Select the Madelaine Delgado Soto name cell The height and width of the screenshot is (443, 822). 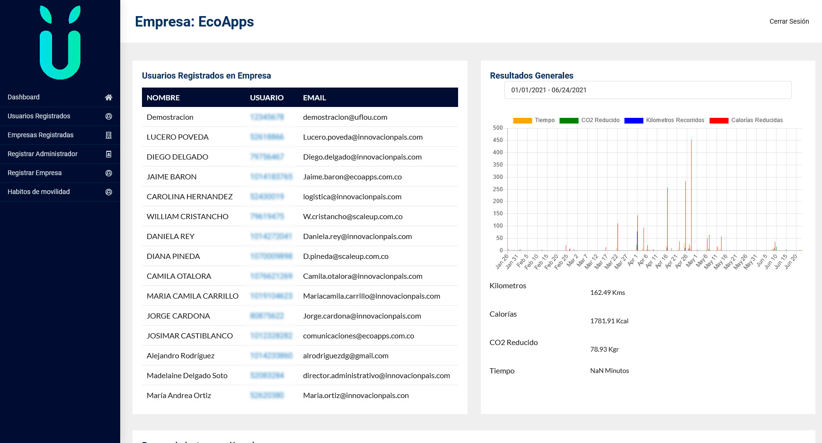(187, 375)
